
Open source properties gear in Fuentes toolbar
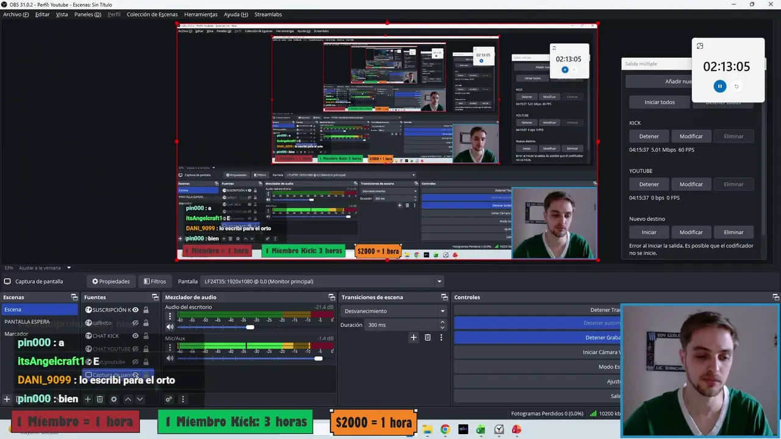(x=113, y=399)
